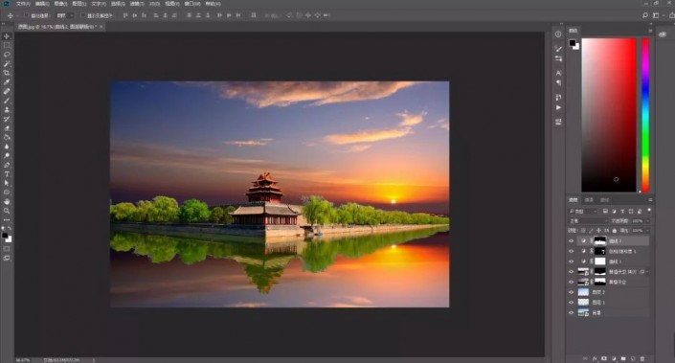Toggle the Auto-Select checkbox

pyautogui.click(x=27, y=15)
